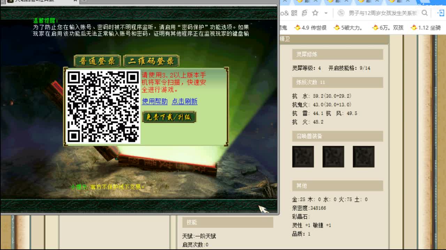This screenshot has height=250, width=446.
Task: Click the 开启技能格: 9/14 value
Action: [349, 68]
